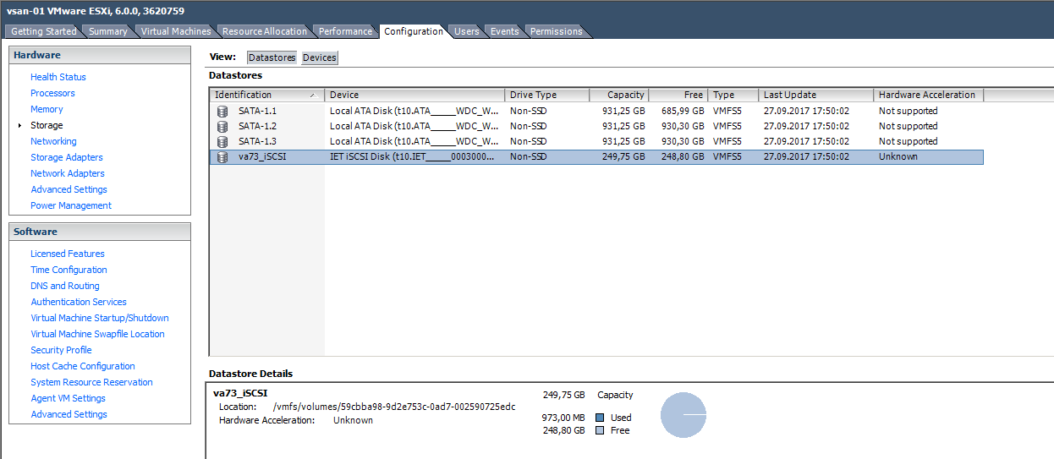Open the Performance tab
1054x459 pixels.
pyautogui.click(x=345, y=31)
